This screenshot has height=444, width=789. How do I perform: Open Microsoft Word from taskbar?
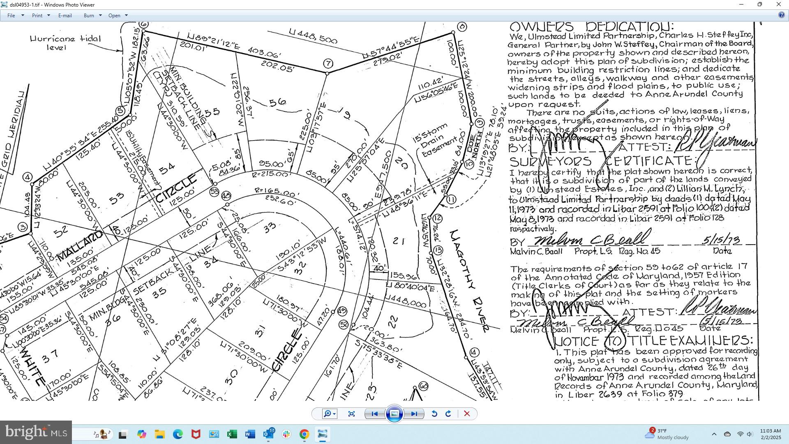(250, 434)
